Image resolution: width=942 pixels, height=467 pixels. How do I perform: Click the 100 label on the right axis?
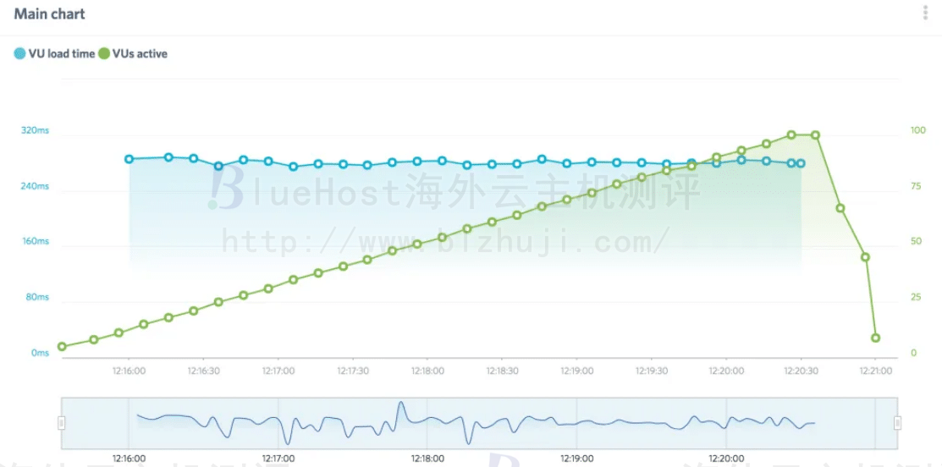[918, 130]
